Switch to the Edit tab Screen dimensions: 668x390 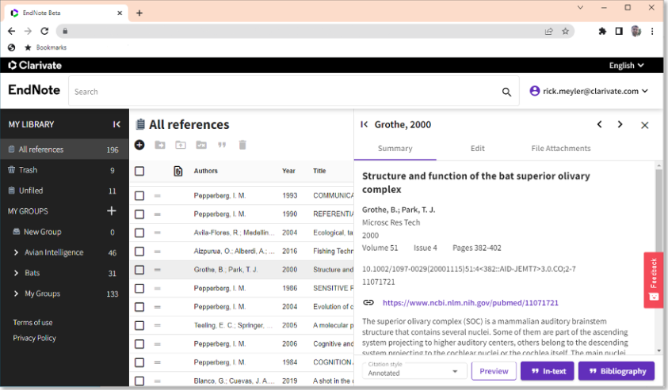(x=478, y=148)
